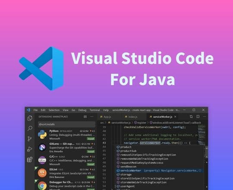This screenshot has width=233, height=190.
Task: Open the Run and Debug view
Action: click(30, 149)
